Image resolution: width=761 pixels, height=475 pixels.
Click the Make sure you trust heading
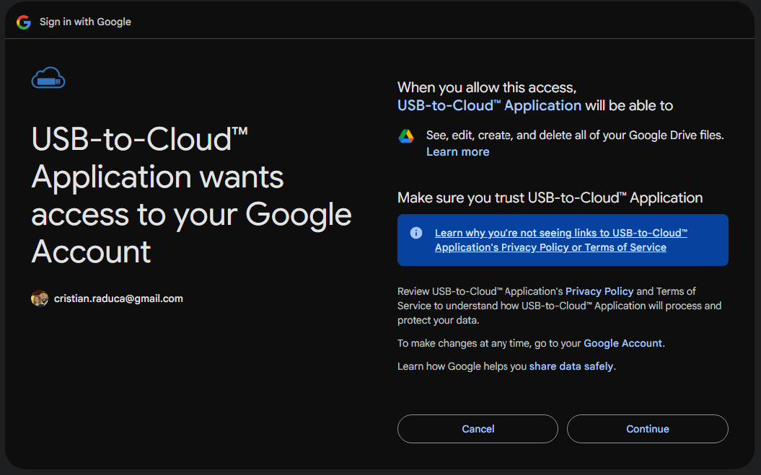point(550,197)
